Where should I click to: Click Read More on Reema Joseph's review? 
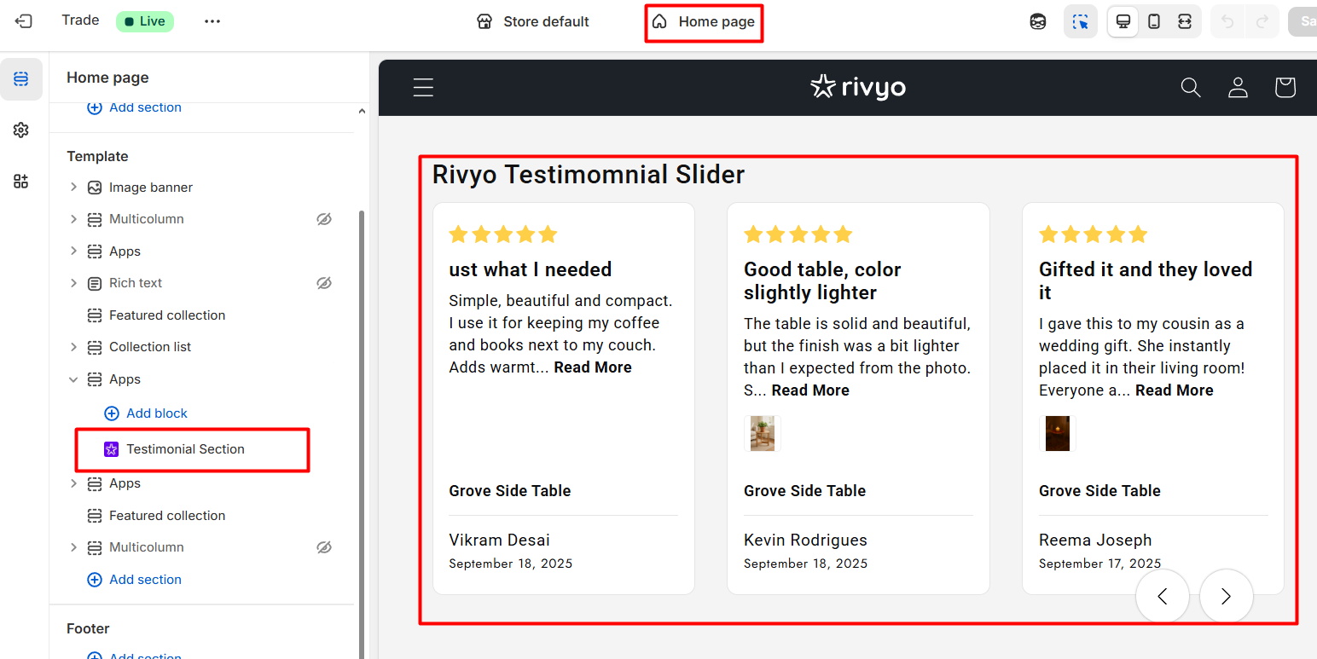pos(1175,390)
